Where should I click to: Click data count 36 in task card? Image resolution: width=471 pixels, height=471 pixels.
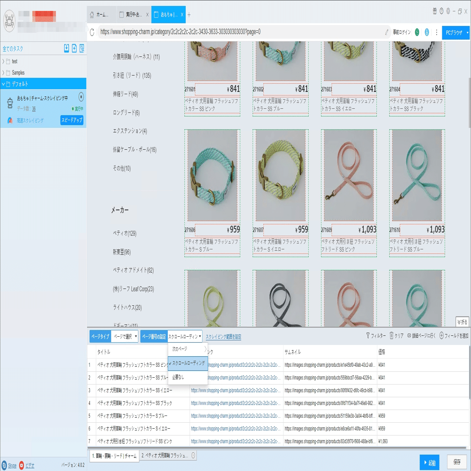click(34, 109)
